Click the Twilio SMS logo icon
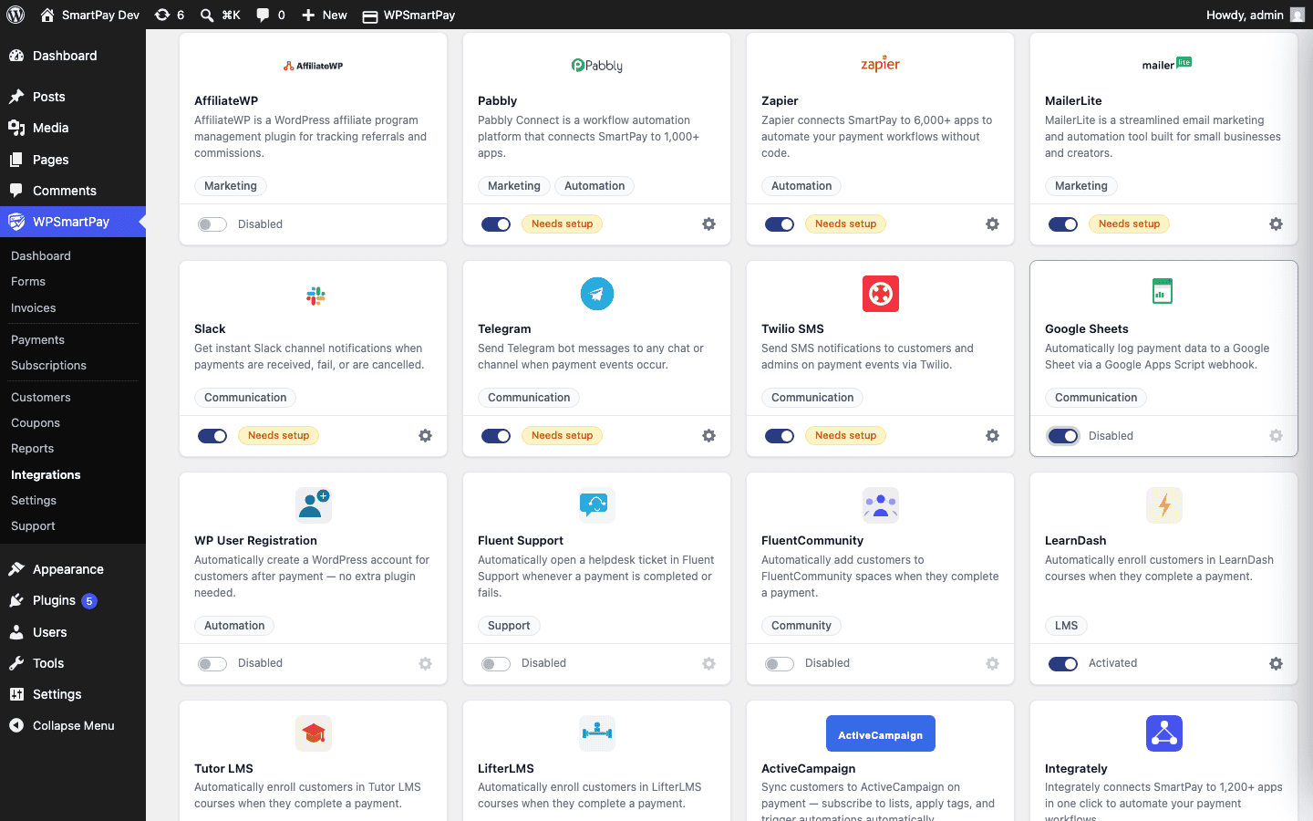The width and height of the screenshot is (1313, 821). pyautogui.click(x=881, y=294)
